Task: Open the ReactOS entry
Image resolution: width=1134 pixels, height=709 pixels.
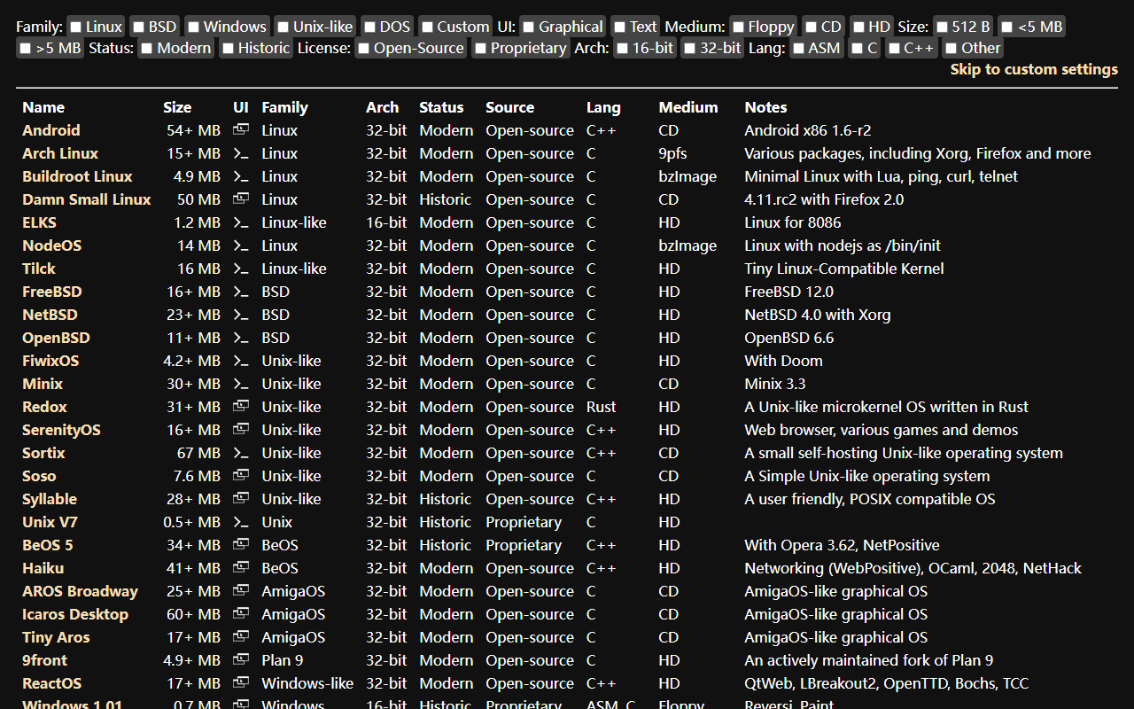Action: pyautogui.click(x=51, y=683)
